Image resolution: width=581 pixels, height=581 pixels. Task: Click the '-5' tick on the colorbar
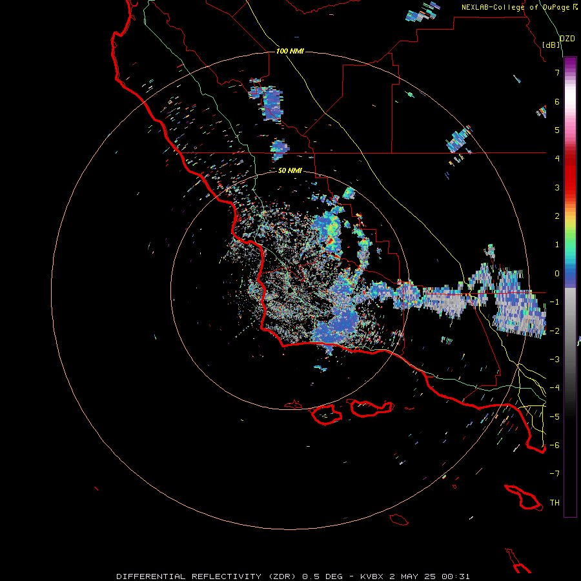555,417
